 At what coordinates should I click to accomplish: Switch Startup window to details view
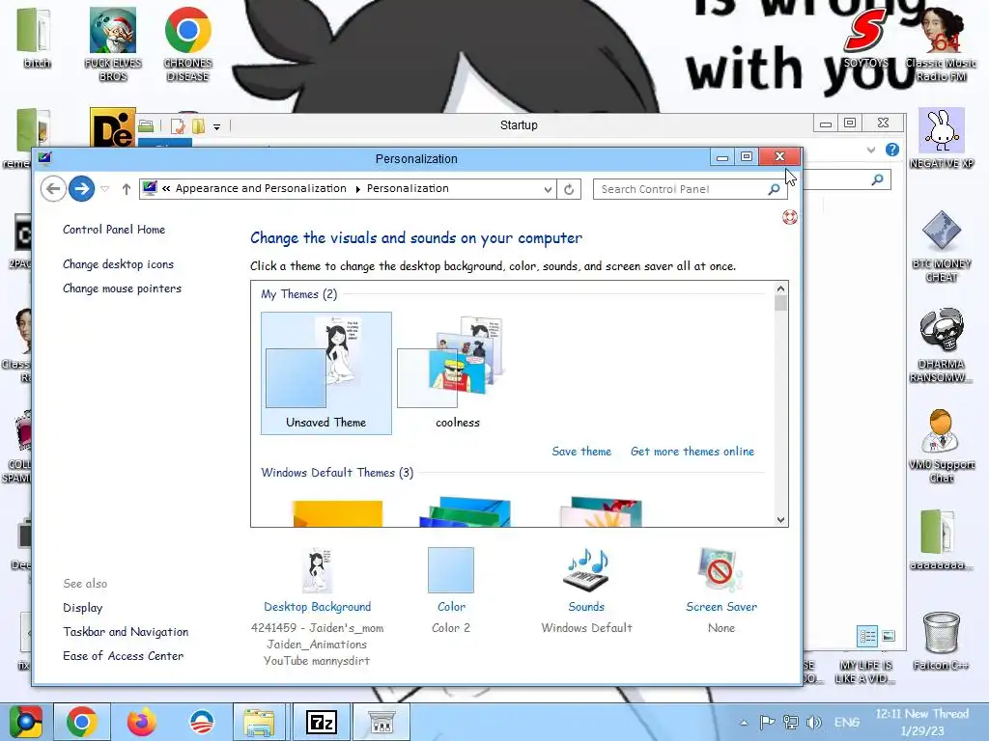click(x=867, y=636)
